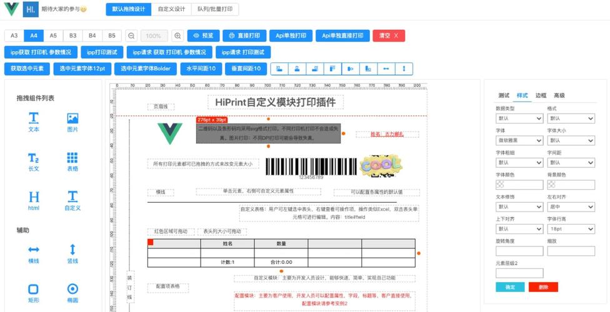Click the blue HI. logo

(x=31, y=9)
